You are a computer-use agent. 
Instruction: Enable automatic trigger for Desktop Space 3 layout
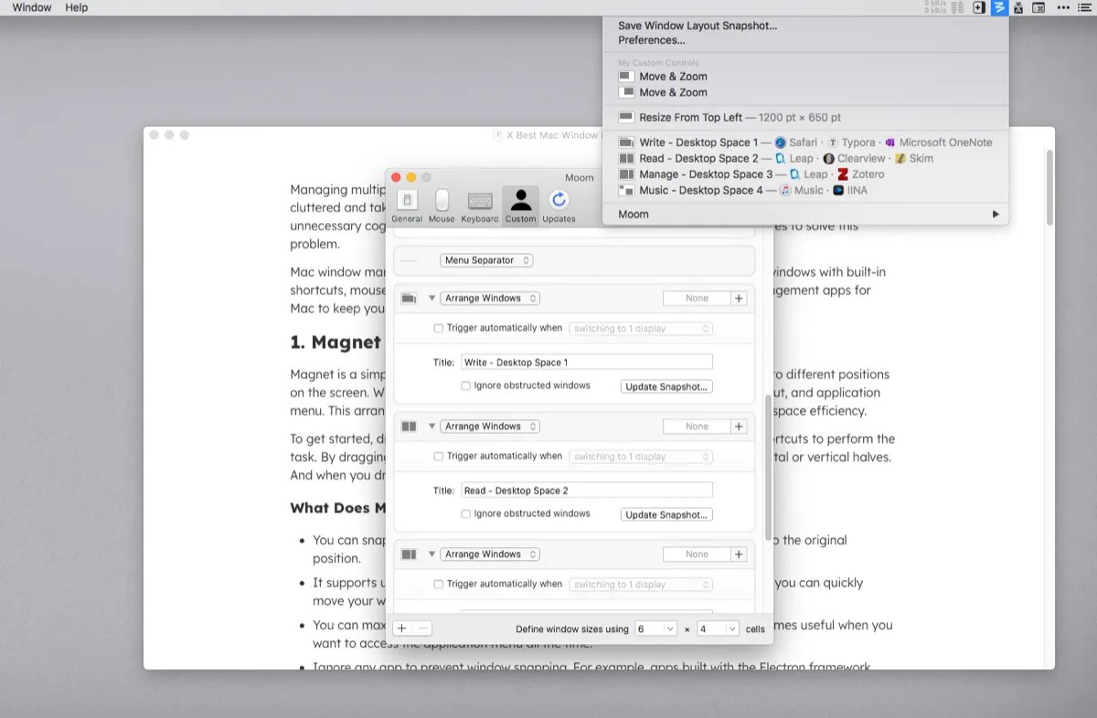click(x=439, y=583)
